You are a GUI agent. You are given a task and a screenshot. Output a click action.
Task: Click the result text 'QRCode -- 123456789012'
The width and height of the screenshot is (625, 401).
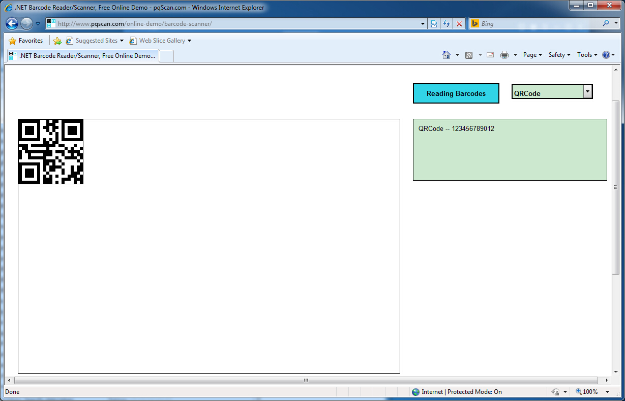[456, 129]
